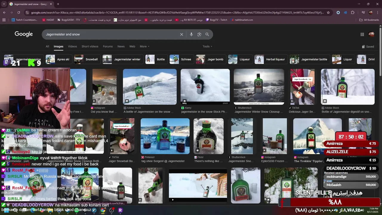Filter by Liqueur chip
This screenshot has width=382, height=215.
(240, 59)
